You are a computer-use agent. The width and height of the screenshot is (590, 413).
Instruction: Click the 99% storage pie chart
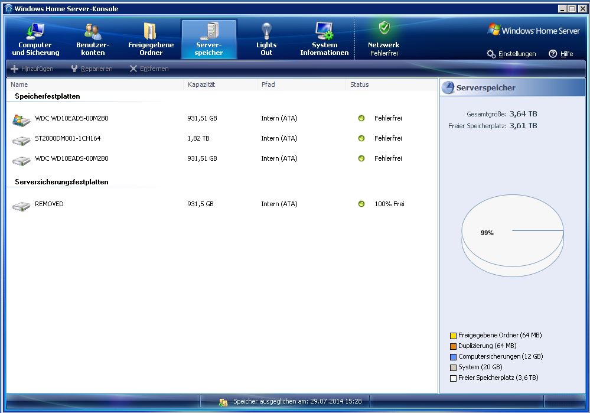pos(513,236)
